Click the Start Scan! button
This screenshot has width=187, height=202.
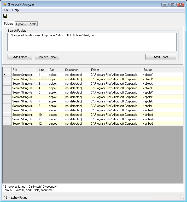[x=161, y=57]
